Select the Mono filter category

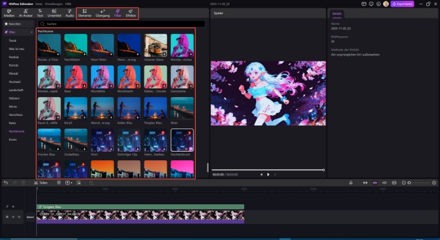point(13,107)
